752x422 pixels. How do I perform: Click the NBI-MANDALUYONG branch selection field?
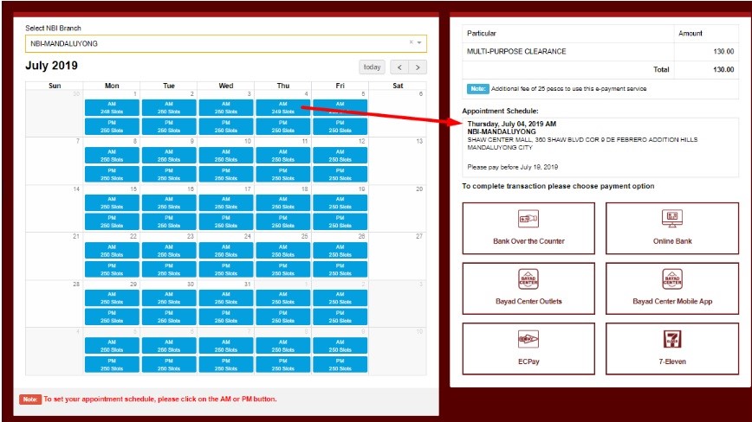tap(226, 43)
